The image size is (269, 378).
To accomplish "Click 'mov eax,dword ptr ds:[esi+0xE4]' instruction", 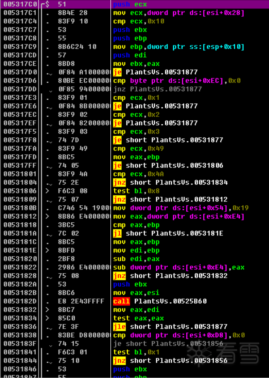I will (179, 216).
